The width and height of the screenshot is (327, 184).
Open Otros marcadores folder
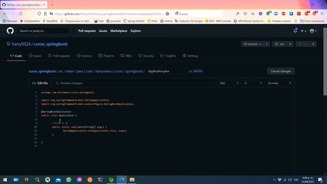(312, 21)
